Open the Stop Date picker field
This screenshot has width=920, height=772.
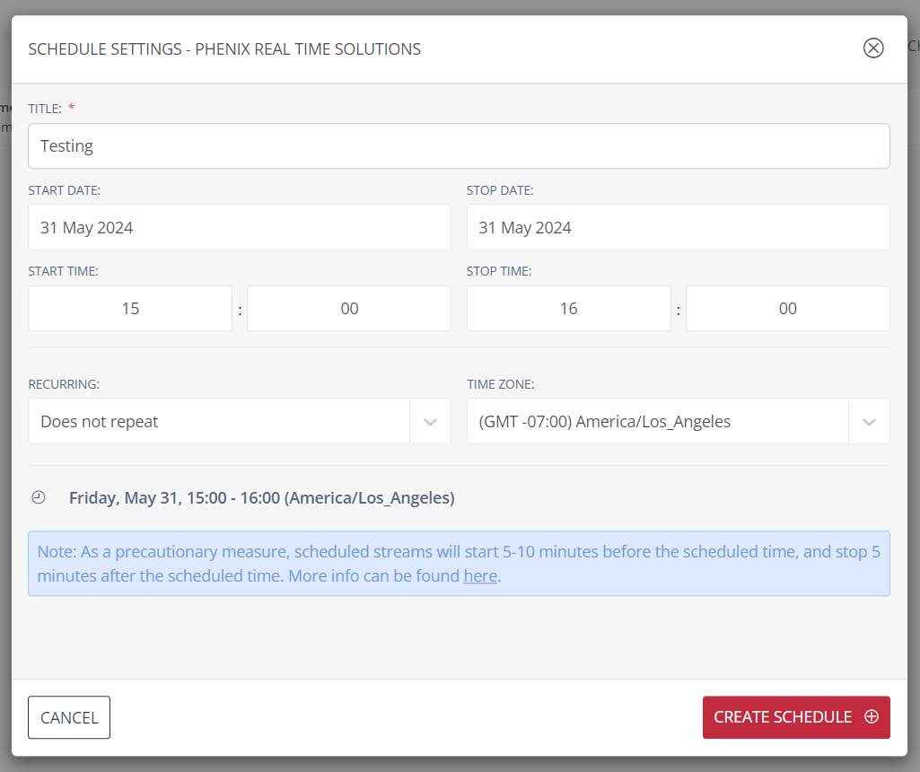(x=679, y=228)
